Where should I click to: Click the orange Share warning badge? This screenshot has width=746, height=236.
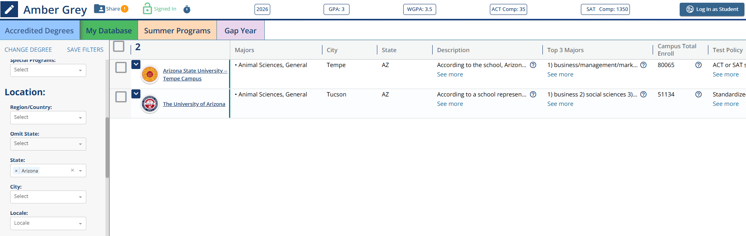(125, 9)
